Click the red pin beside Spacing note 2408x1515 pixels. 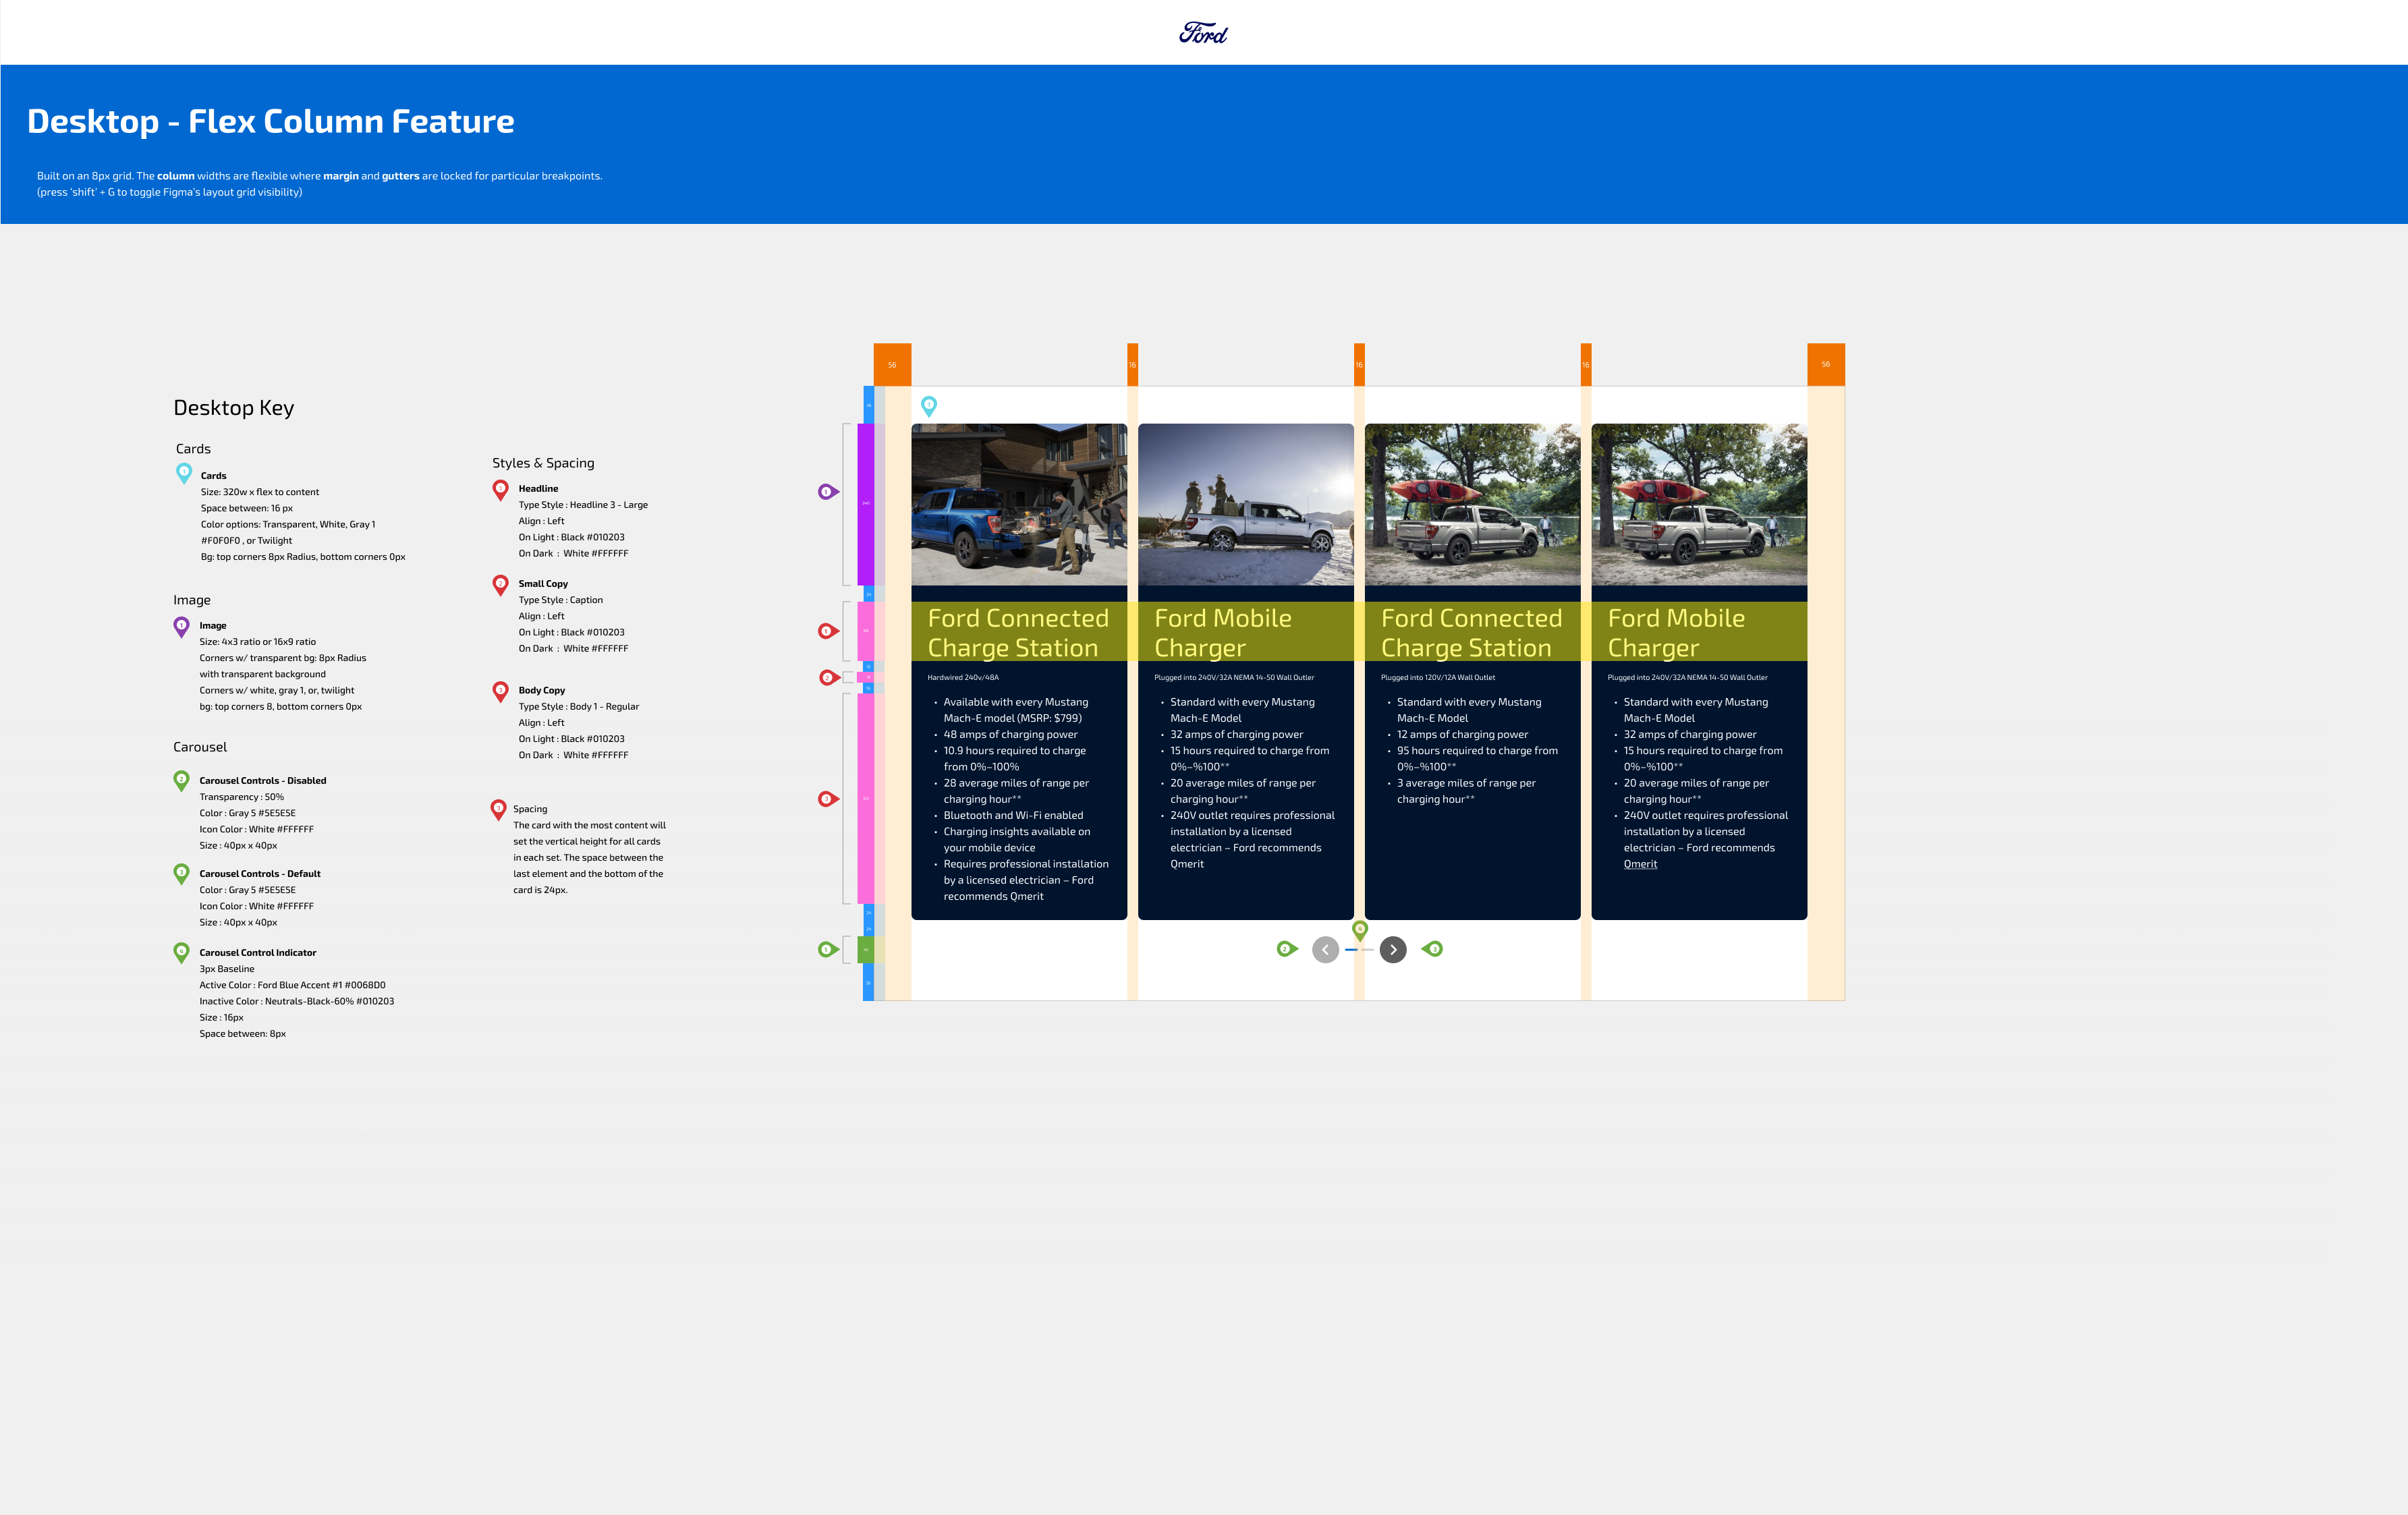click(x=498, y=810)
